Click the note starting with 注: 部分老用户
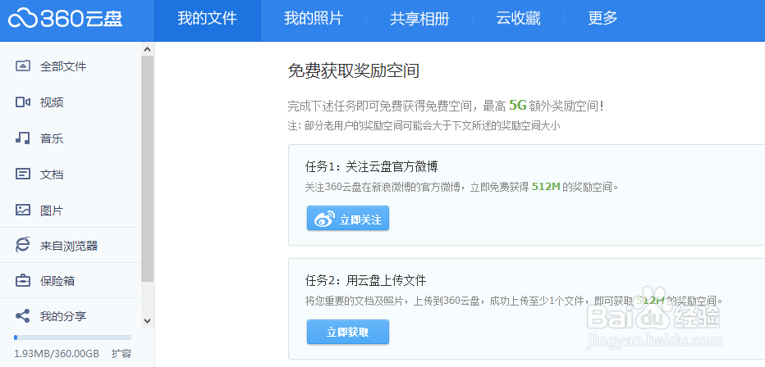Image resolution: width=765 pixels, height=367 pixels. pos(424,126)
